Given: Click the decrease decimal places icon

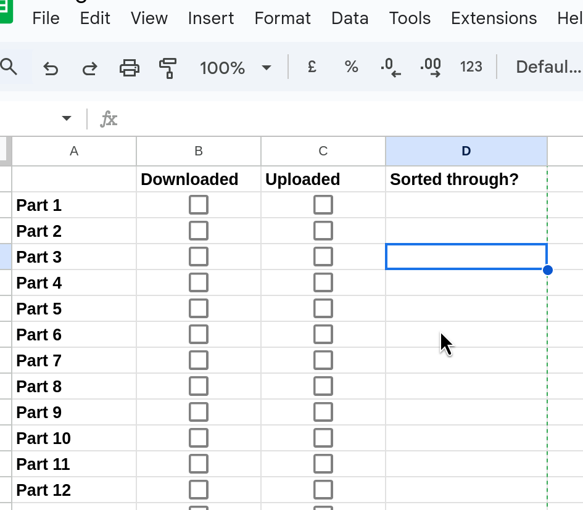Looking at the screenshot, I should click(x=391, y=67).
